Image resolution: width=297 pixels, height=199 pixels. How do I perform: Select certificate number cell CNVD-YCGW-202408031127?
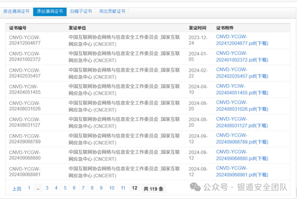coord(25,122)
